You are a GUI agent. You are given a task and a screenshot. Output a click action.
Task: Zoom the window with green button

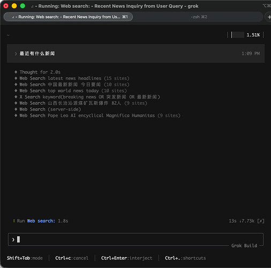click(22, 6)
